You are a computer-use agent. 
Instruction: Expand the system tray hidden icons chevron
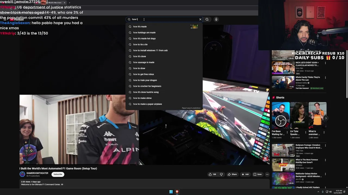click(318, 192)
